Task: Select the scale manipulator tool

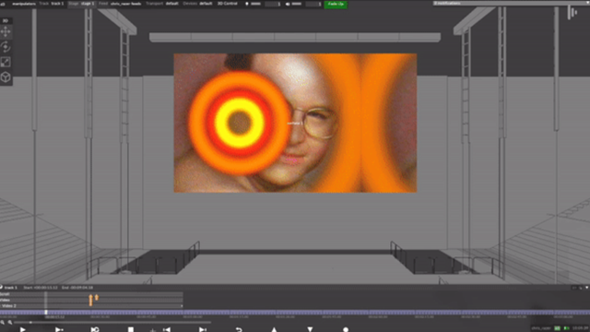Action: pos(6,62)
